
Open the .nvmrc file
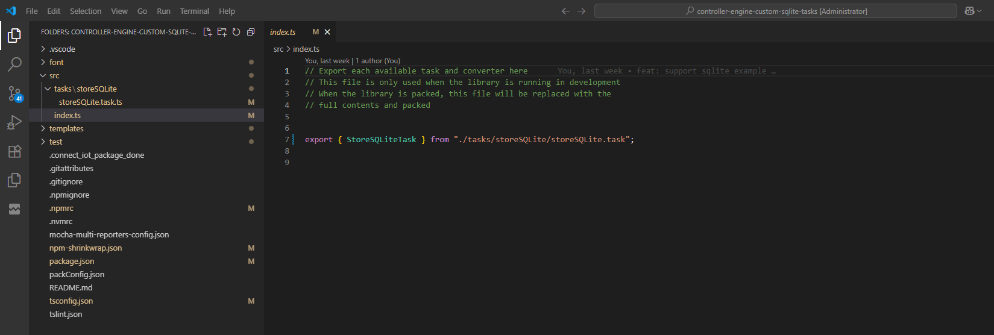[146, 221]
